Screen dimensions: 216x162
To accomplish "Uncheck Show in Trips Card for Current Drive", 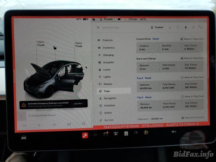I will click(x=182, y=39).
